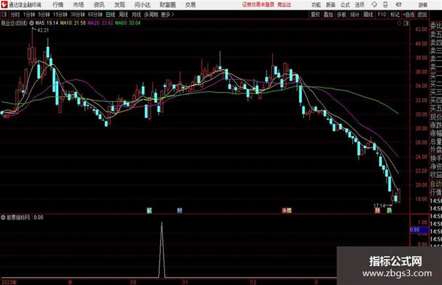Click the green 跌 marker near chart bottom
Viewport: 442px width, 285px height.
[389, 210]
